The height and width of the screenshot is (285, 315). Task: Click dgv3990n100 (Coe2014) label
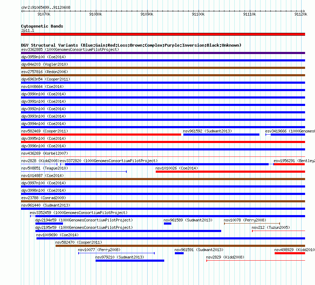tap(44, 94)
